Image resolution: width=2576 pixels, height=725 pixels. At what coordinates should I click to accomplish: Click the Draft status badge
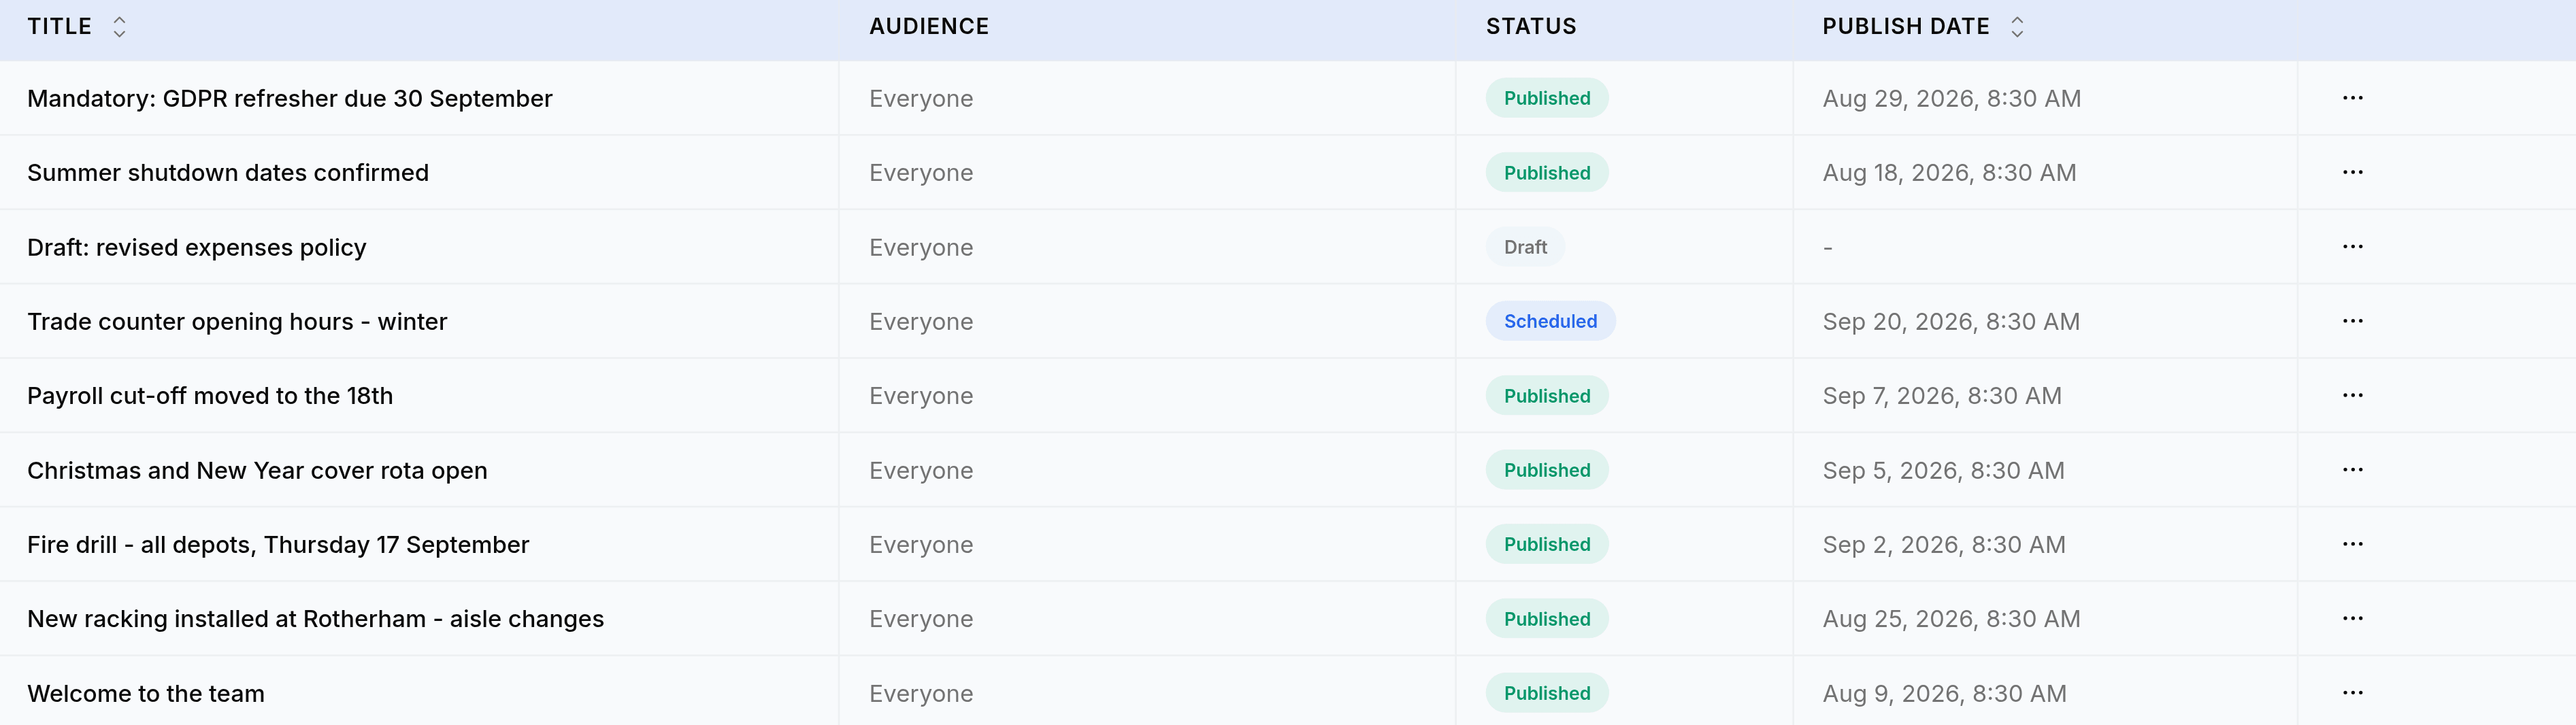click(x=1525, y=247)
